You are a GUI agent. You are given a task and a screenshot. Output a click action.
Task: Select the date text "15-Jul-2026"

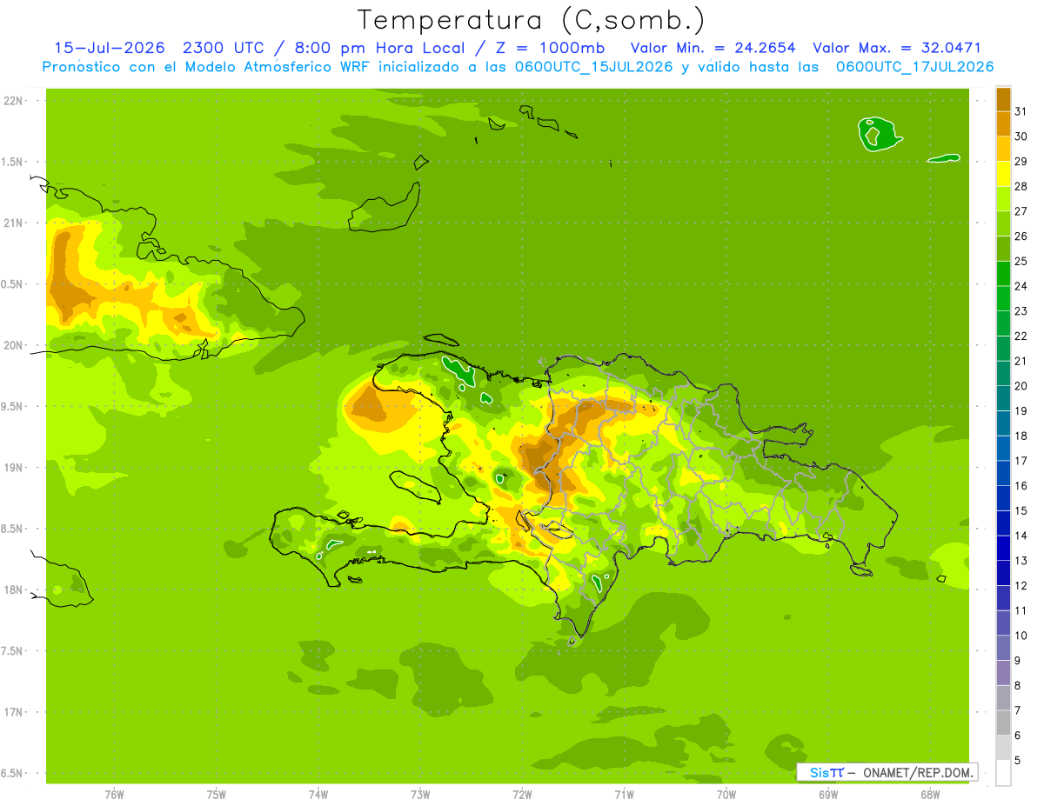click(x=110, y=48)
